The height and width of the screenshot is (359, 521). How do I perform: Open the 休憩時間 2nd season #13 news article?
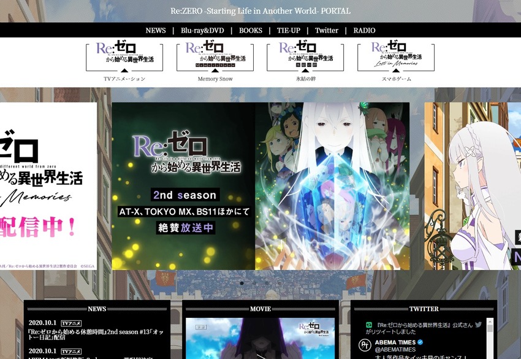point(96,334)
